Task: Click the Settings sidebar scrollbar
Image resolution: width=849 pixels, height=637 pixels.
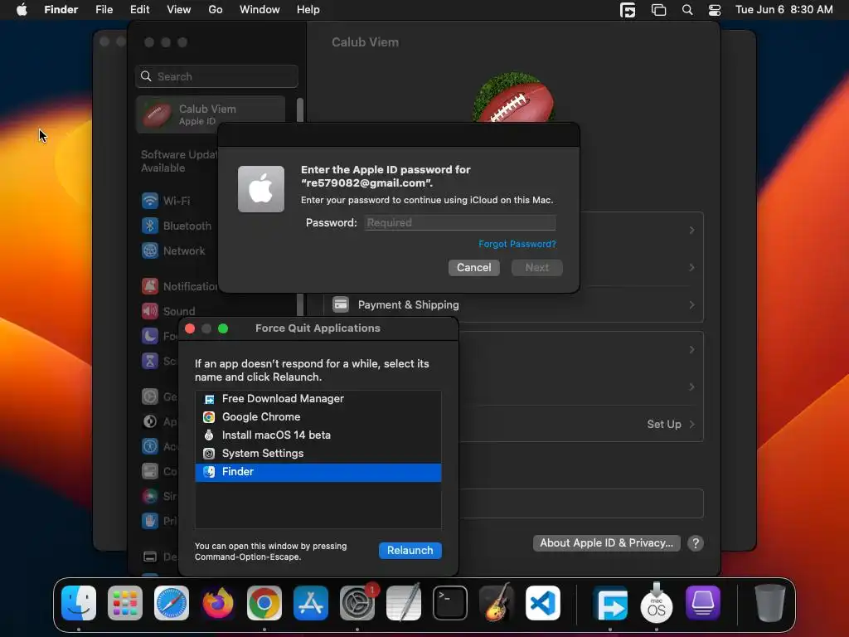Action: click(x=300, y=110)
